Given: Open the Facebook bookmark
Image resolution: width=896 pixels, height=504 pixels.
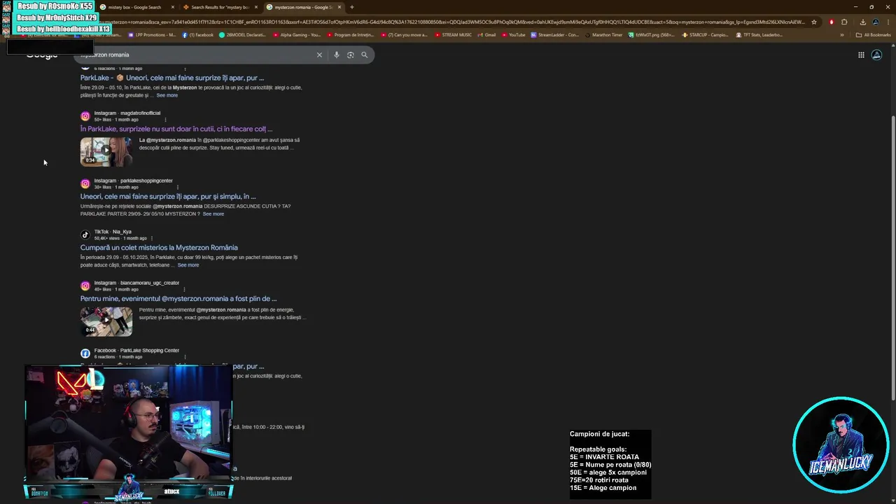Looking at the screenshot, I should click(x=198, y=34).
